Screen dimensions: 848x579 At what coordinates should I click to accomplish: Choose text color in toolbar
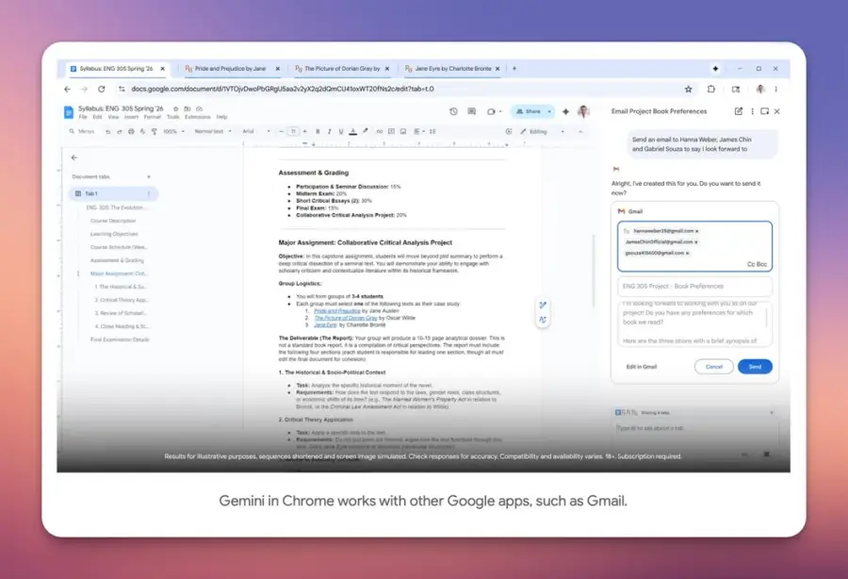coord(352,131)
